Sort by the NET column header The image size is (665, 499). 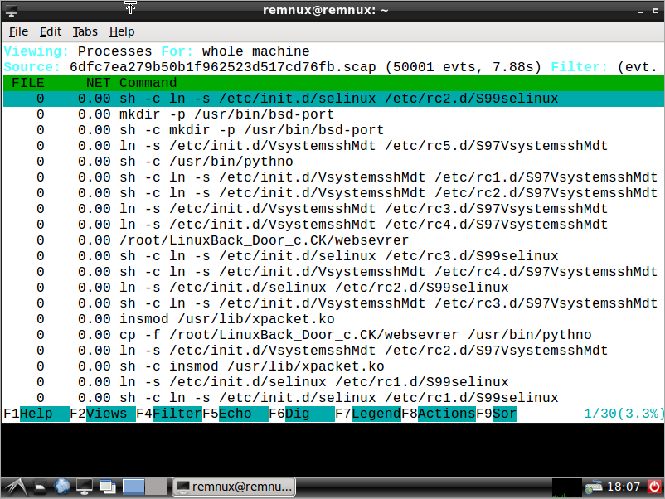98,83
